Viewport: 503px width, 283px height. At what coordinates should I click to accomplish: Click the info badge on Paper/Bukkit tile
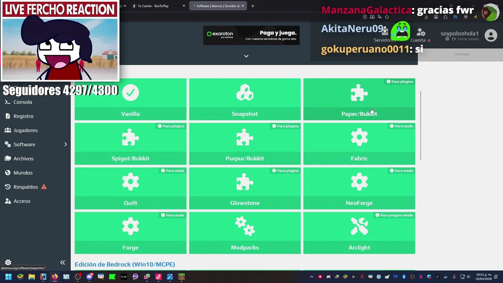tap(400, 82)
